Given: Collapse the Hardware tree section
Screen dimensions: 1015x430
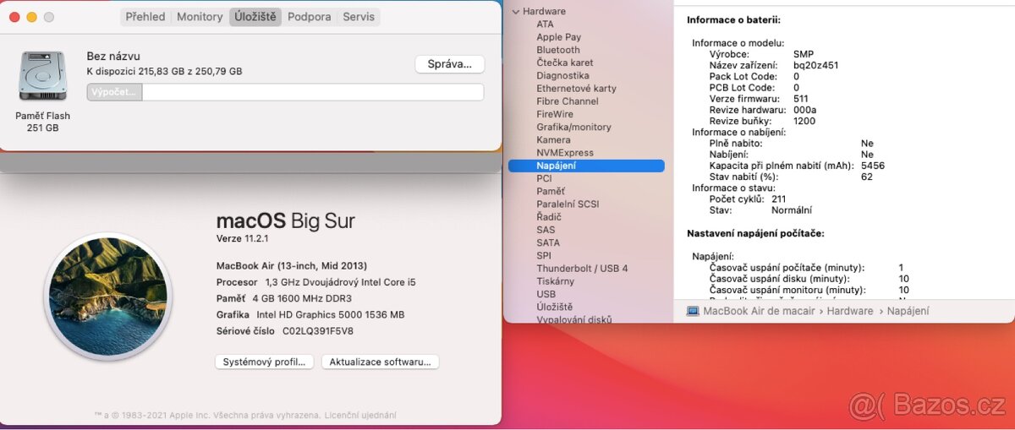Looking at the screenshot, I should tap(515, 12).
